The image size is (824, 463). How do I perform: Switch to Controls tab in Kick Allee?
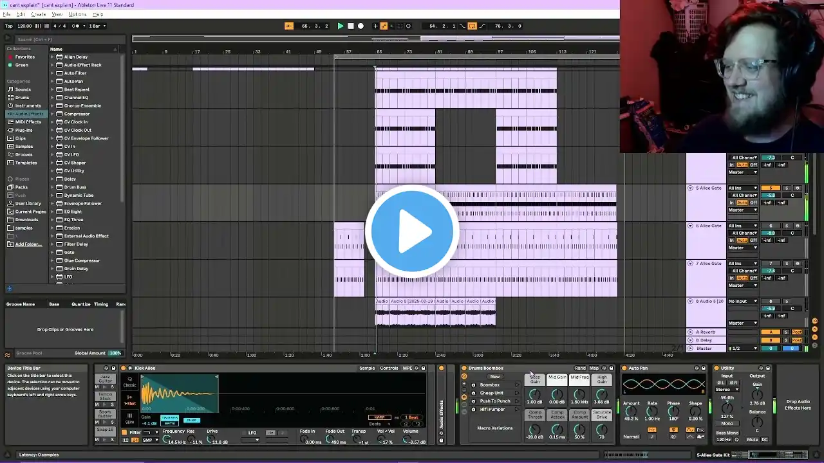(389, 368)
